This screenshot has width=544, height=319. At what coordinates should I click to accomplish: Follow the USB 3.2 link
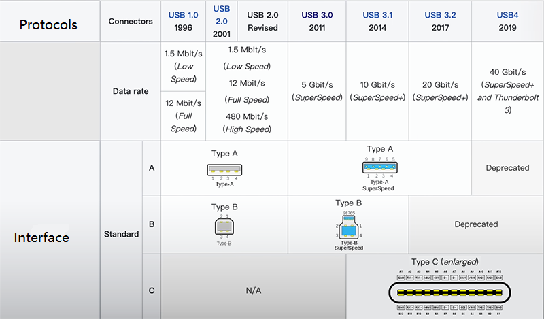tap(440, 15)
